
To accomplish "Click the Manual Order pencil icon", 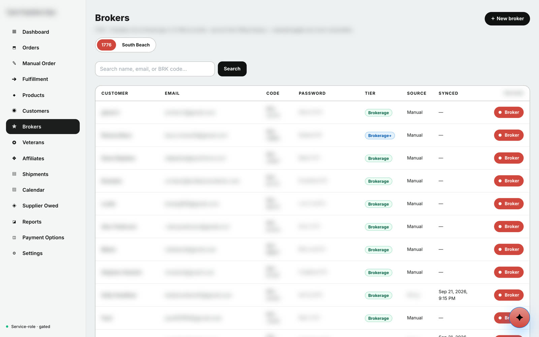I will [x=14, y=63].
